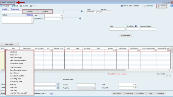
Task: Decrease row height with minus button
Action: pyautogui.click(x=170, y=76)
